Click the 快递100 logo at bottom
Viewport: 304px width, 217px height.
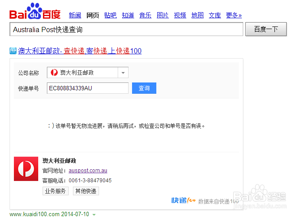point(183,201)
